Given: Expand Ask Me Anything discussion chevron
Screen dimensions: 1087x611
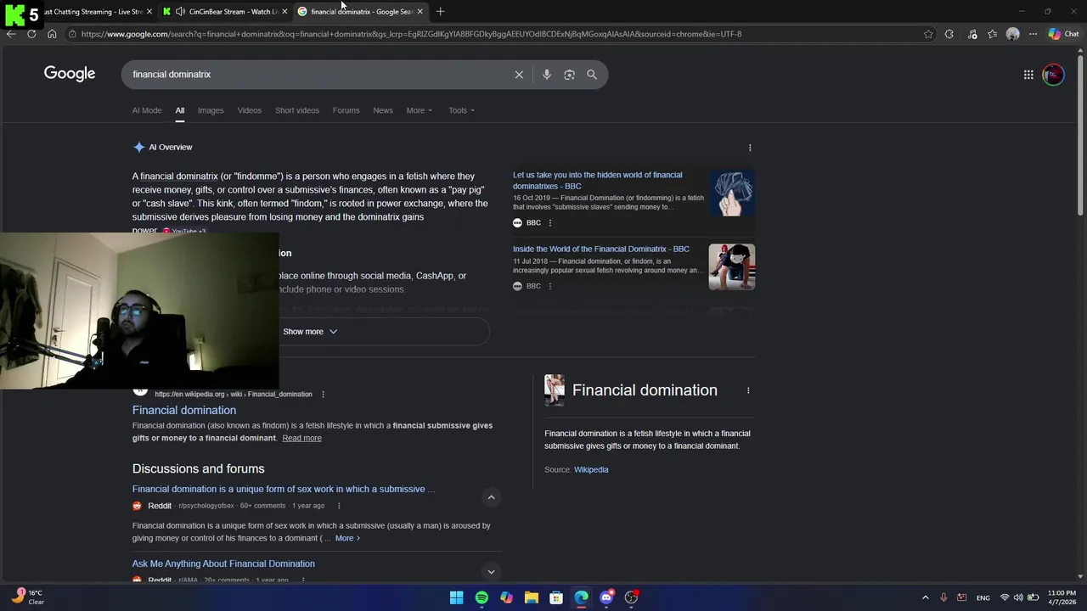Looking at the screenshot, I should [491, 572].
